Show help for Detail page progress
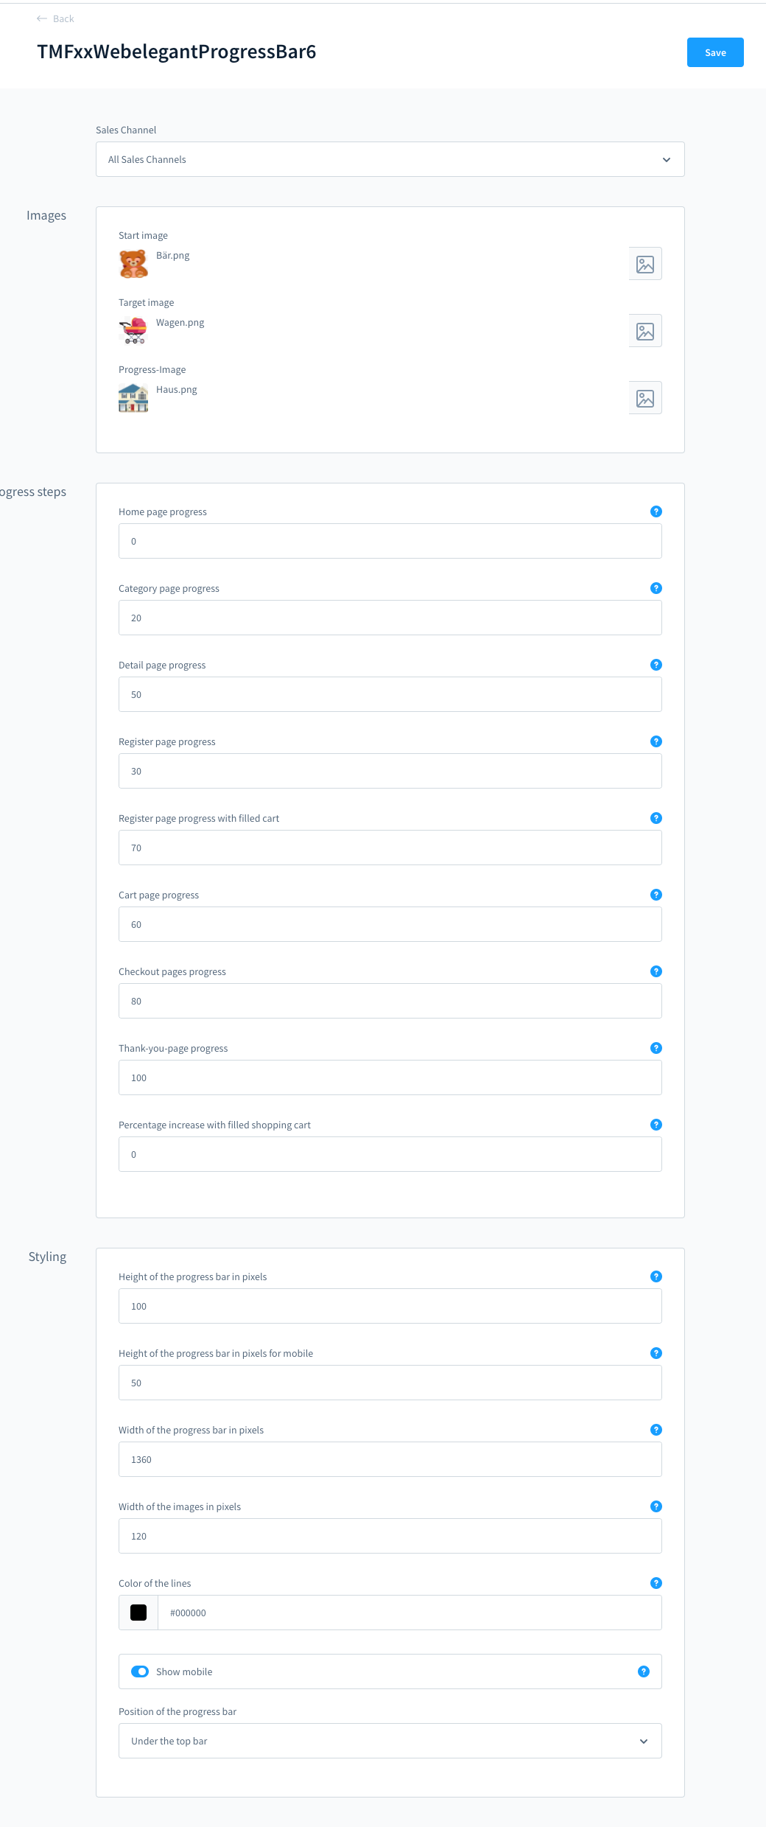 [656, 665]
